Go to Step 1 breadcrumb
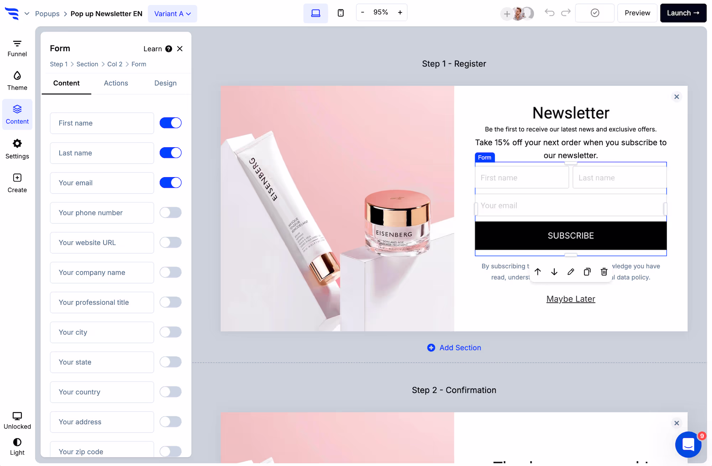This screenshot has height=466, width=712. click(59, 64)
